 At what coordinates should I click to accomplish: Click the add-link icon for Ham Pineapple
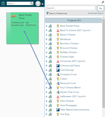(50, 105)
